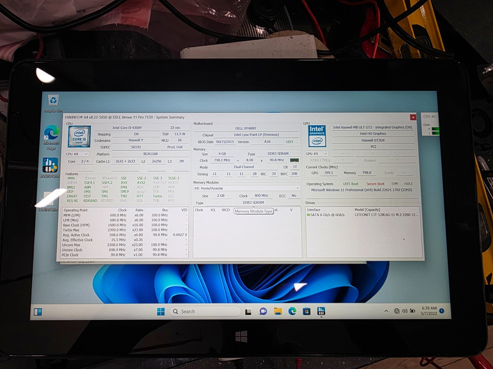This screenshot has width=493, height=369.
Task: Click the Intel Core i5-4300Y name field
Action: click(127, 128)
